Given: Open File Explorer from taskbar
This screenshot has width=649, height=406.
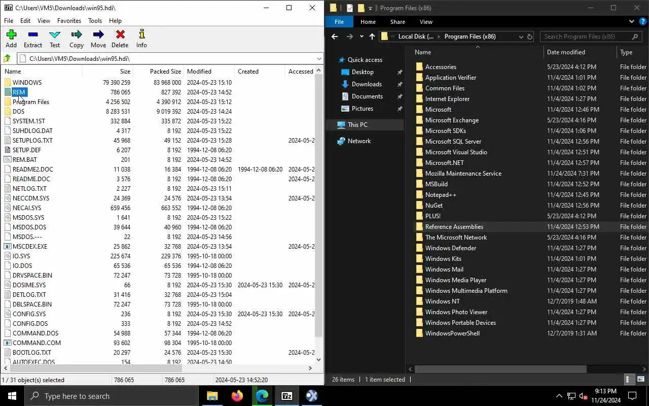Looking at the screenshot, I should [212, 396].
